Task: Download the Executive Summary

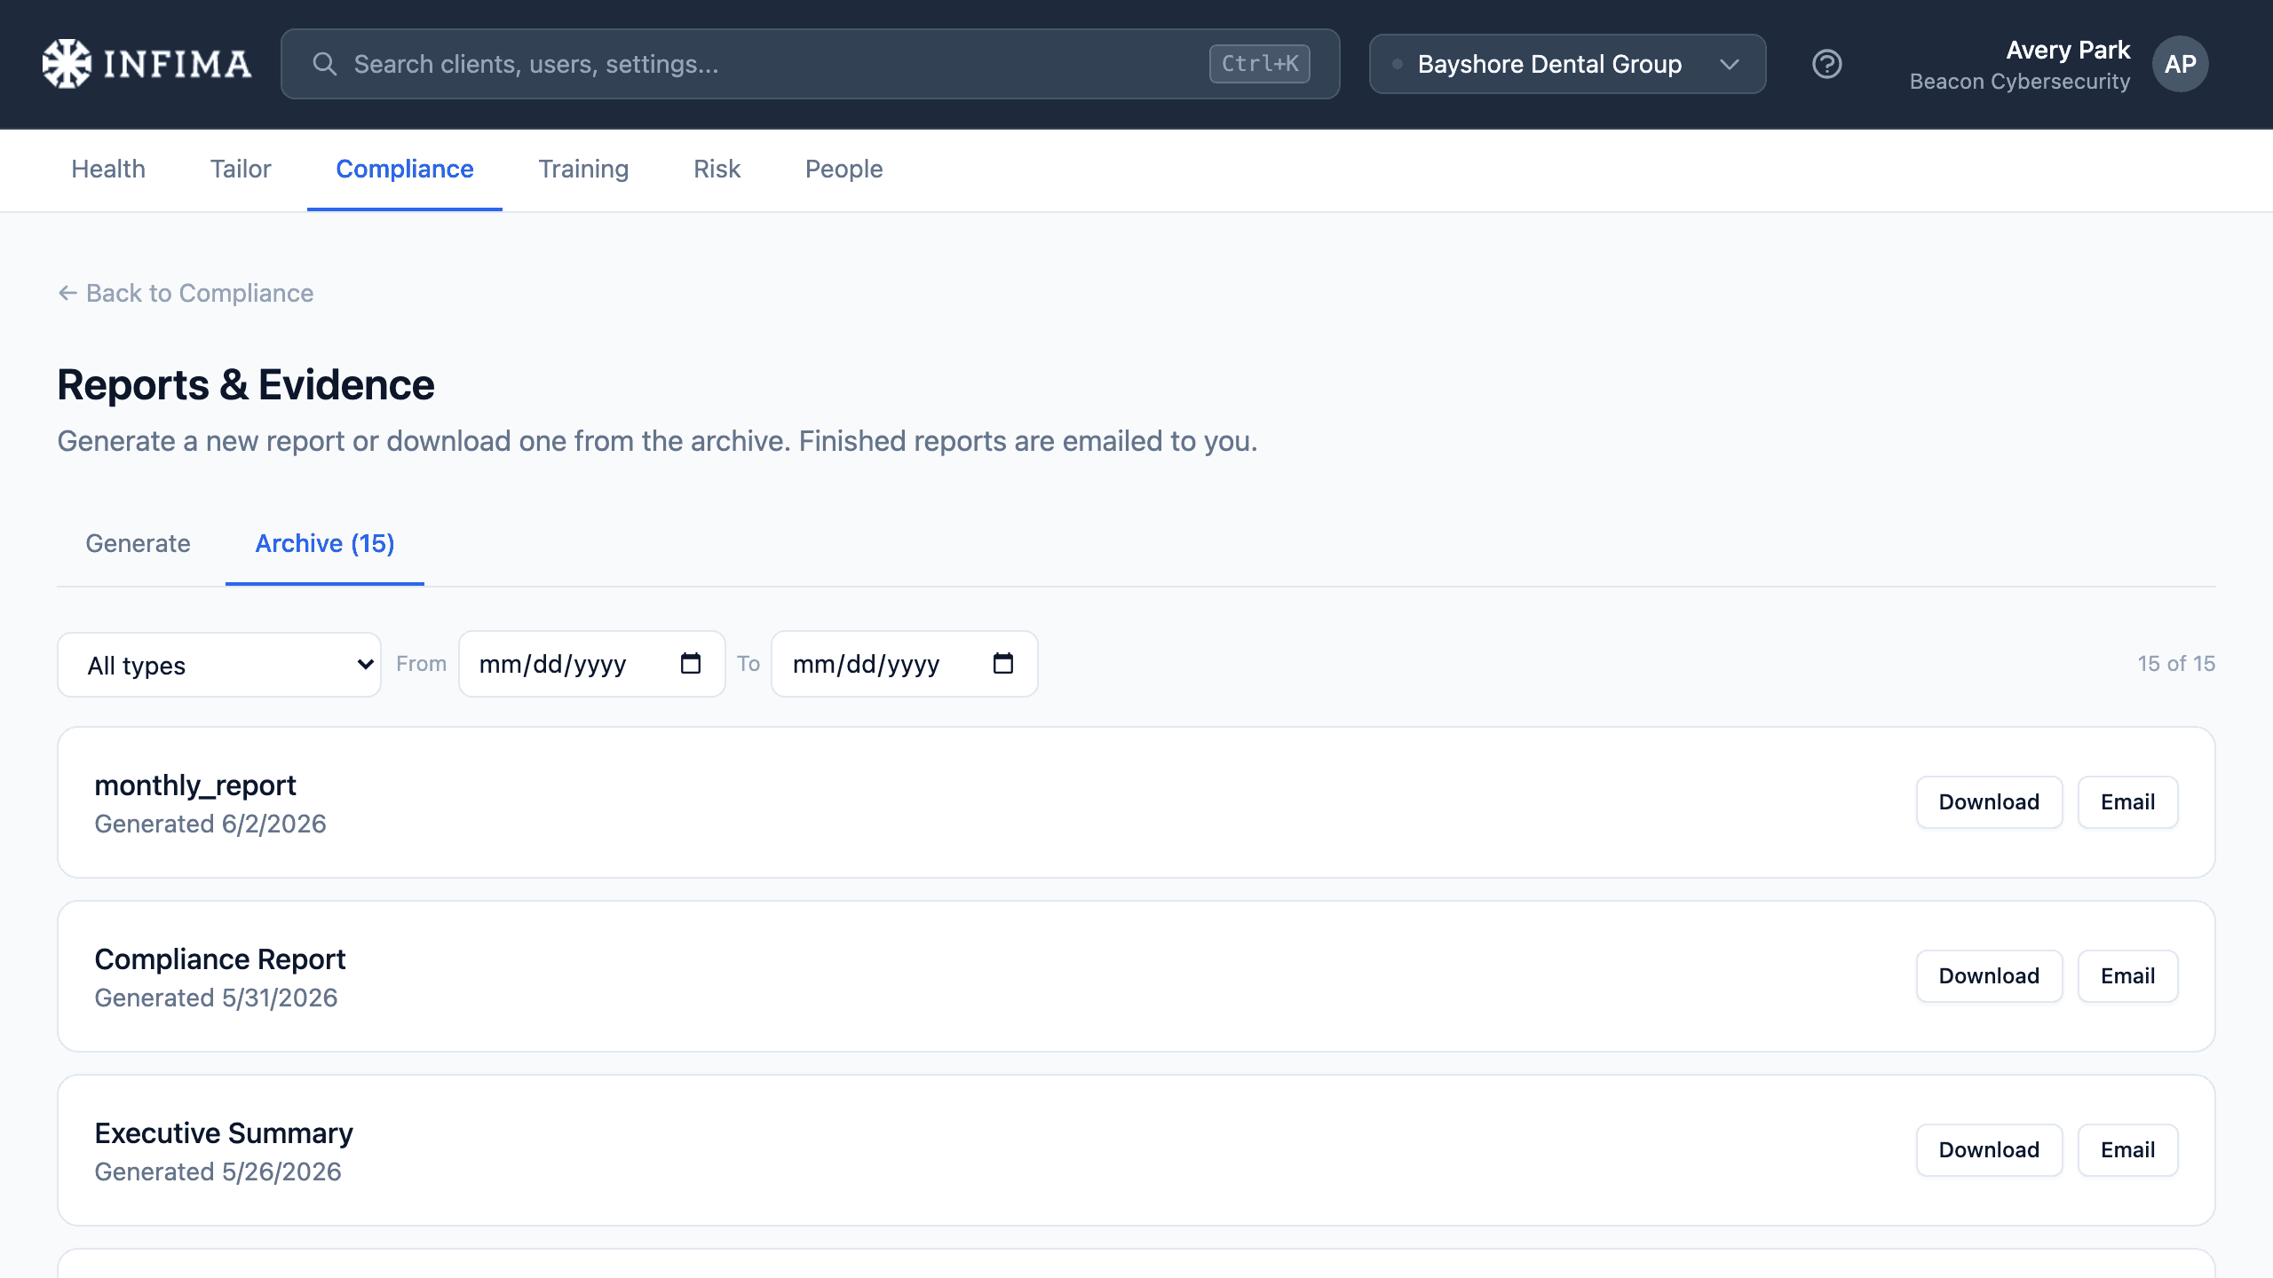Action: click(x=1989, y=1150)
